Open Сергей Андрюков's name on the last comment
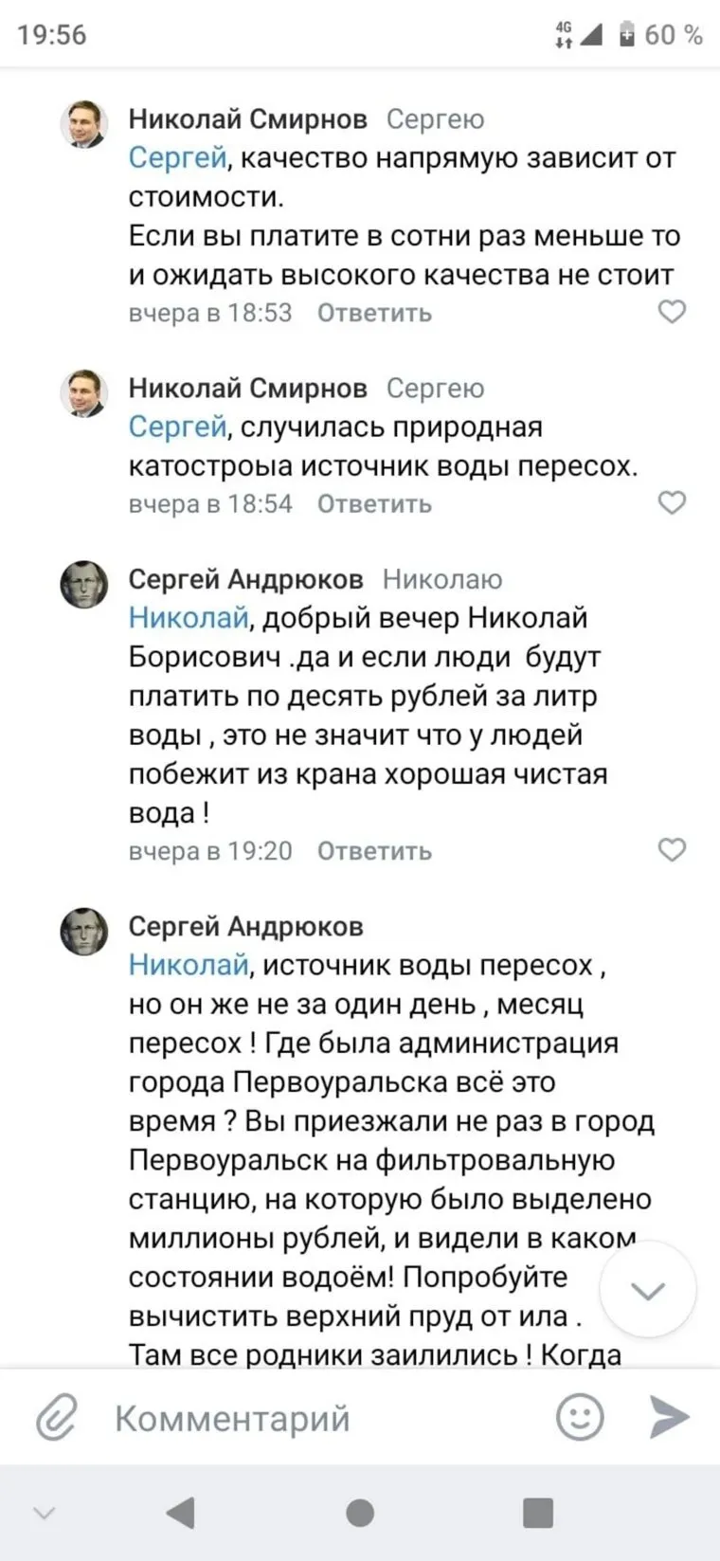The height and width of the screenshot is (1561, 720). coord(245,926)
